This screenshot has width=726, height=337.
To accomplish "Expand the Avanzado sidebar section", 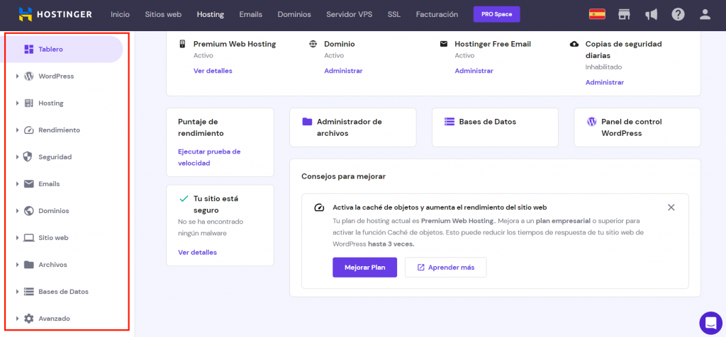I will (x=53, y=319).
